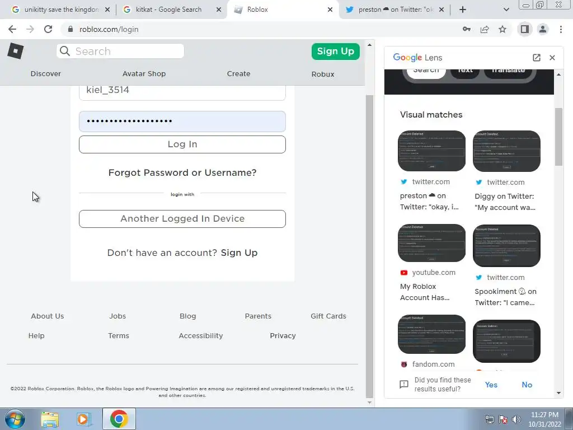Click the Roblox page vertical scrollbar
Screen dimensions: 573x430
coord(369,246)
